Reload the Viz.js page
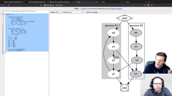The image size is (172, 96). [9, 5]
